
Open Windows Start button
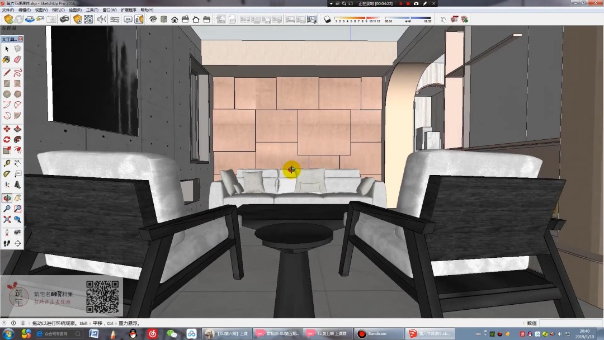pyautogui.click(x=8, y=333)
